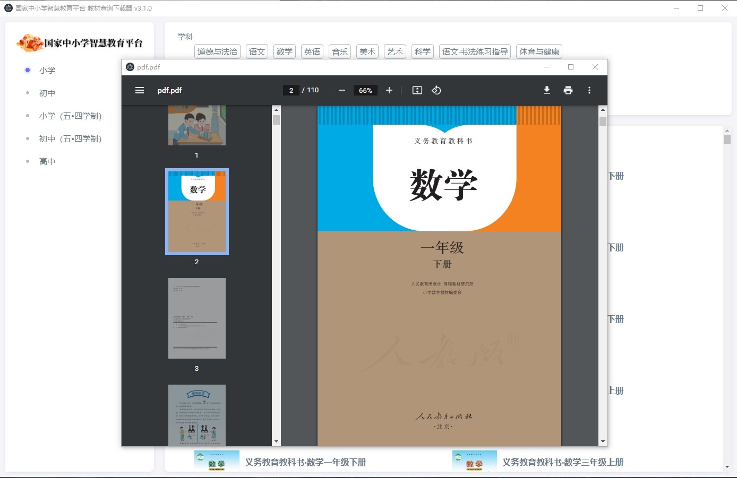Select the page 4 thumbnail
Image resolution: width=737 pixels, height=478 pixels.
pyautogui.click(x=197, y=415)
